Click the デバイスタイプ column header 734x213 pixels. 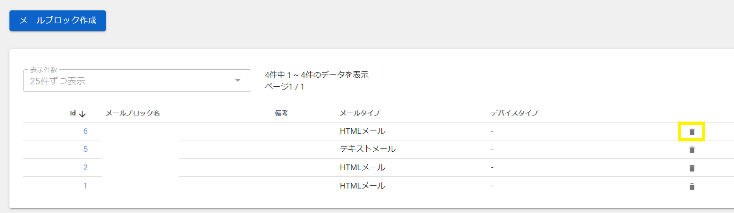[x=514, y=113]
